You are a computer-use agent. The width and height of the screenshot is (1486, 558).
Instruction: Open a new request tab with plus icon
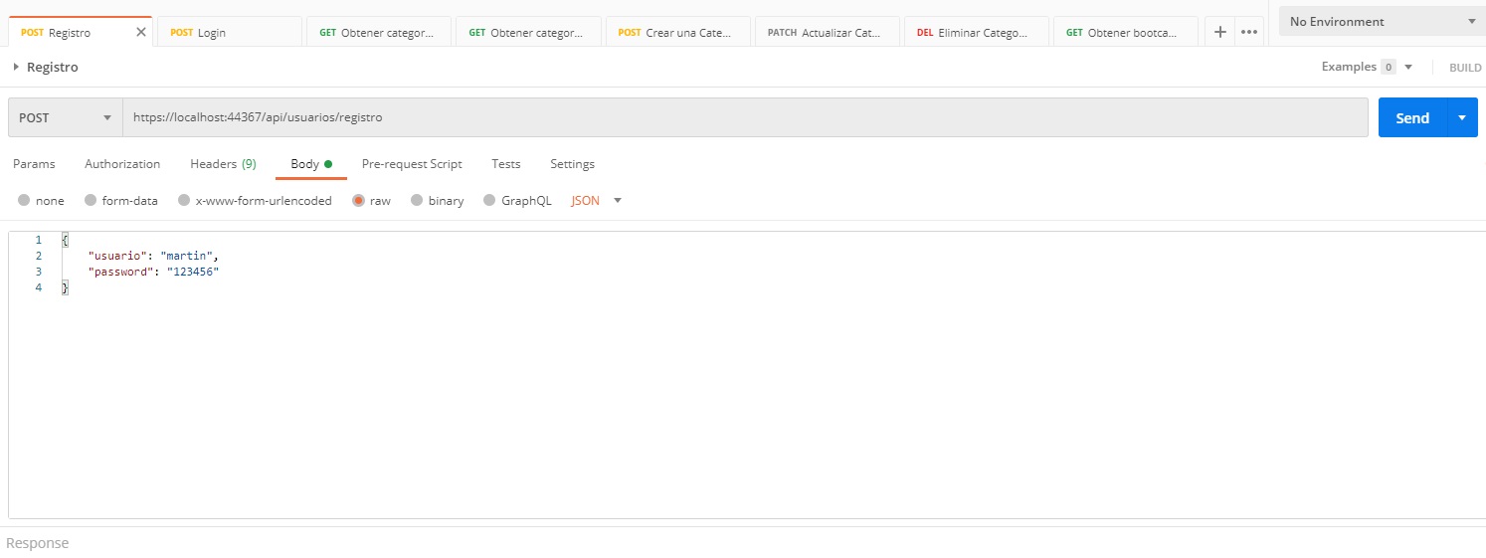click(x=1220, y=32)
